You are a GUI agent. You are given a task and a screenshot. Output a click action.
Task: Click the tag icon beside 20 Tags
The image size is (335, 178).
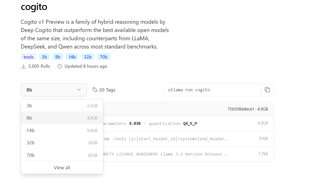pos(95,90)
